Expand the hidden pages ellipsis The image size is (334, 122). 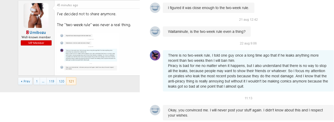tap(43, 81)
